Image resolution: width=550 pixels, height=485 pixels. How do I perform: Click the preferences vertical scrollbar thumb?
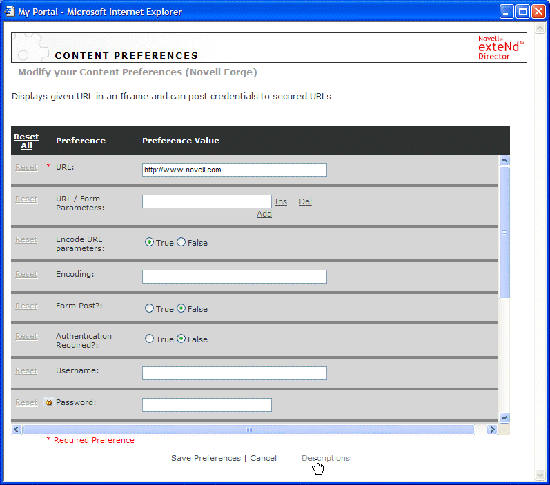(504, 233)
